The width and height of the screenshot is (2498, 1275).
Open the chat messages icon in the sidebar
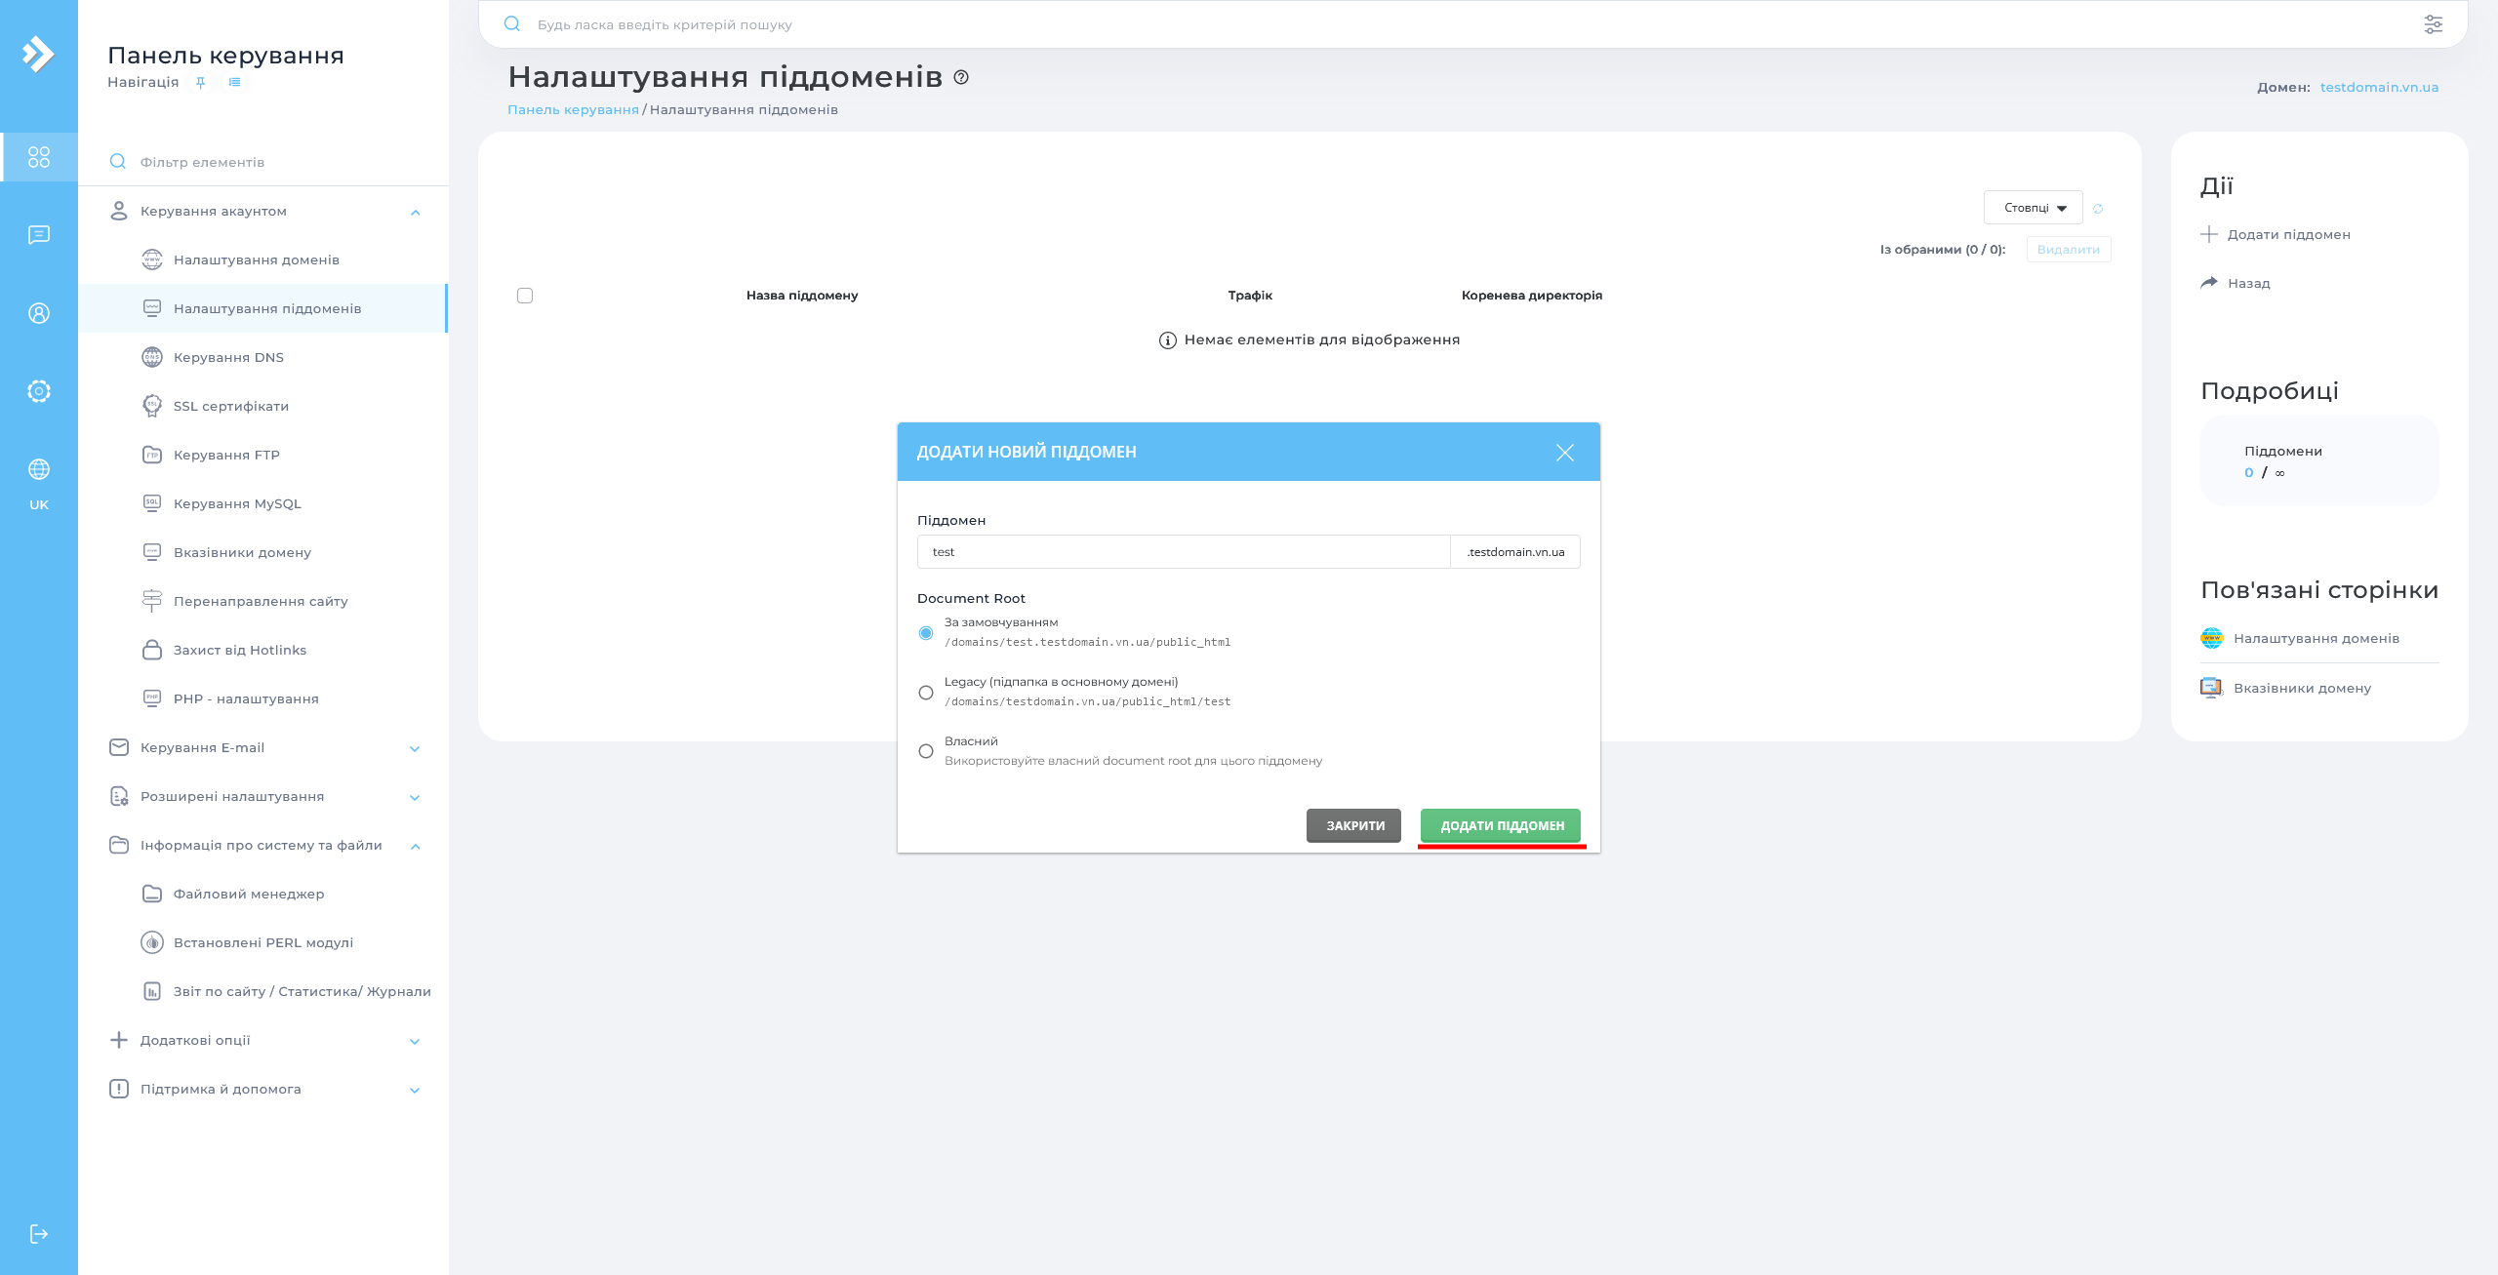click(x=39, y=235)
